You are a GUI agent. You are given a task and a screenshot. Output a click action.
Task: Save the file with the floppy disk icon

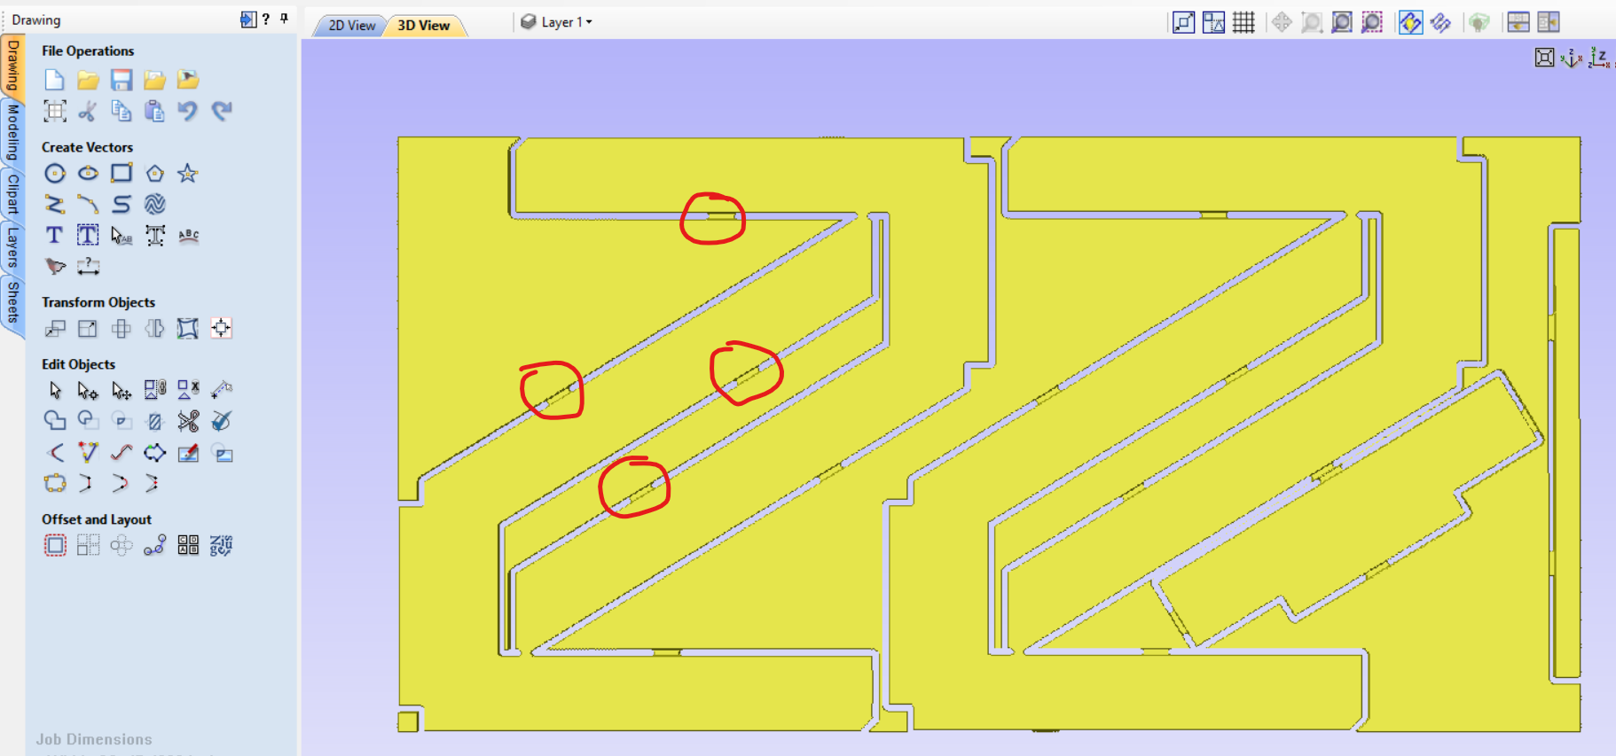tap(122, 80)
